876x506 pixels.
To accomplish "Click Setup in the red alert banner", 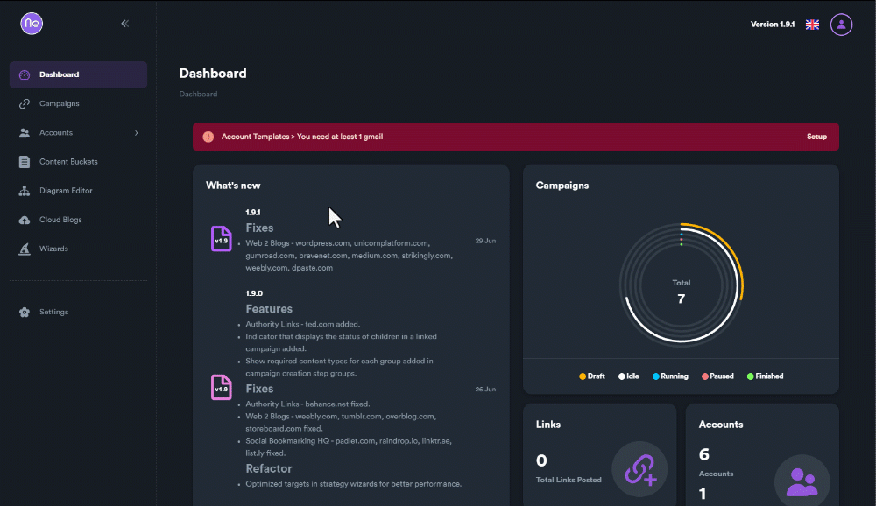I will click(x=816, y=137).
